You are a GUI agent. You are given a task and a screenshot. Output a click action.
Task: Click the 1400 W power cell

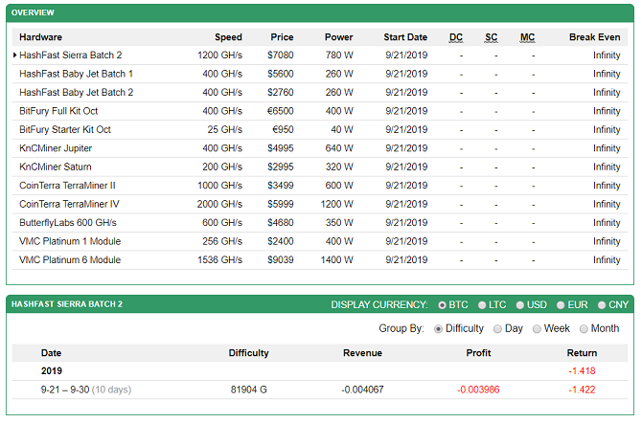click(336, 260)
